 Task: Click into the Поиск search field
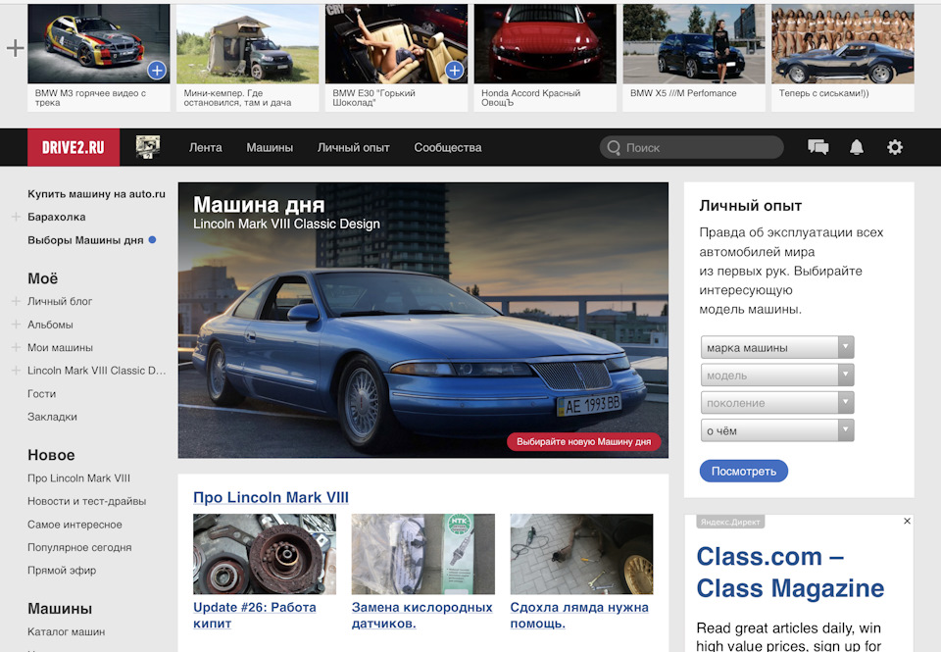pos(691,147)
